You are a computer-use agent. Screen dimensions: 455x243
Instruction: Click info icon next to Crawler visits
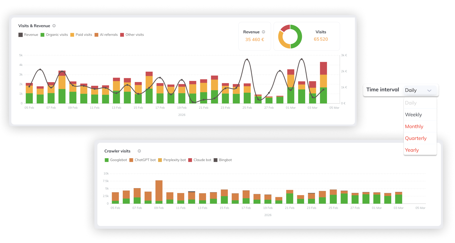tap(139, 151)
